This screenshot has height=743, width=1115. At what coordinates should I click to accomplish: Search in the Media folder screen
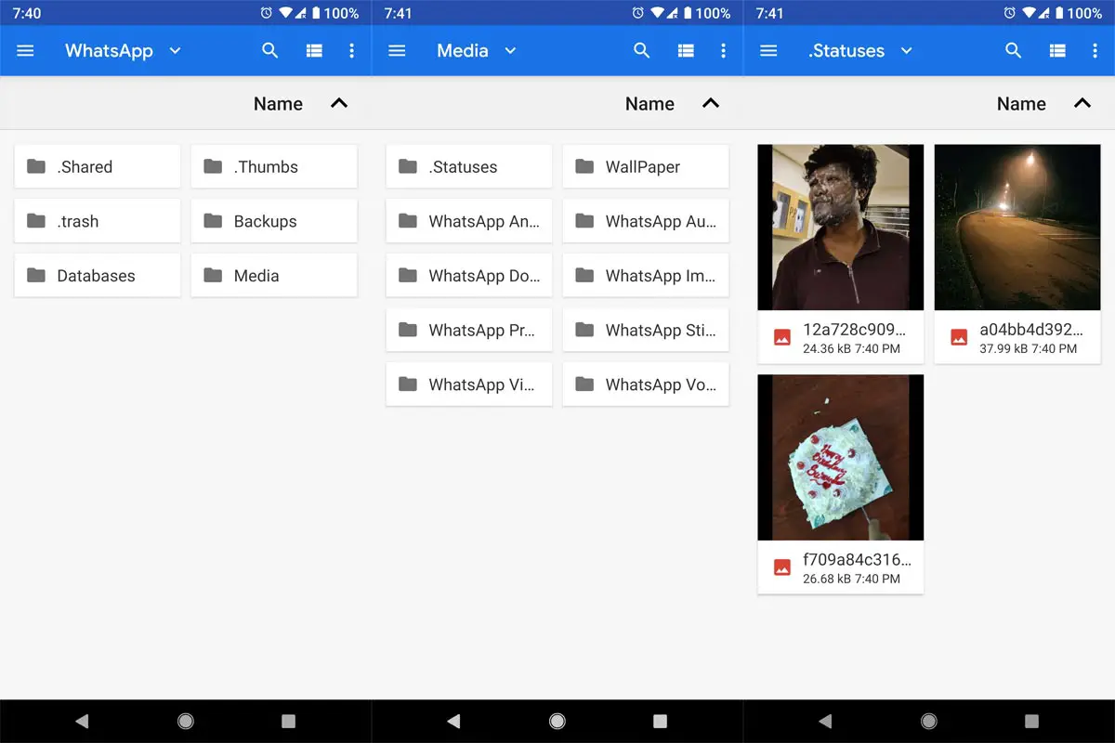pyautogui.click(x=642, y=51)
